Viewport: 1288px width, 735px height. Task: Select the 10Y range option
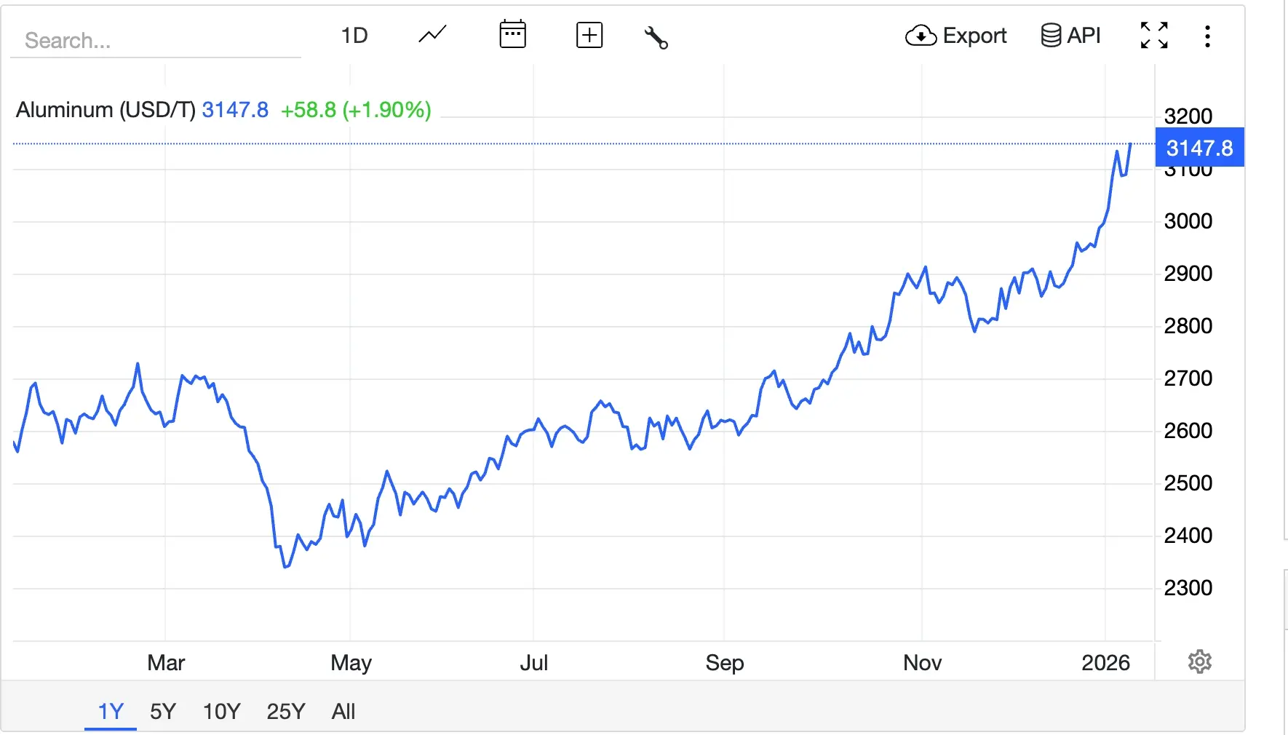tap(221, 712)
